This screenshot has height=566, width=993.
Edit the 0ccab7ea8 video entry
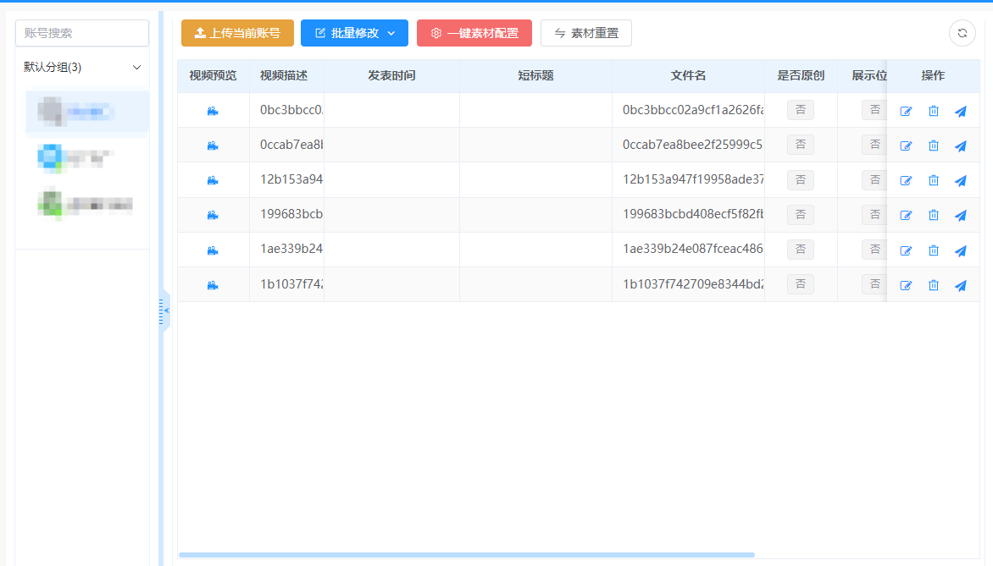[906, 146]
